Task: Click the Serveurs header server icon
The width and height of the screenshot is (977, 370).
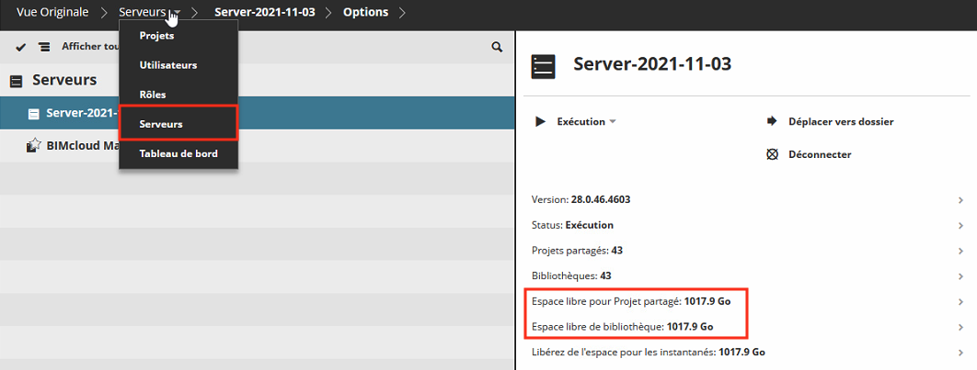Action: tap(17, 81)
